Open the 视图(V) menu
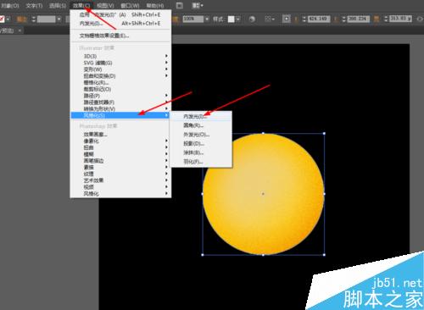Screen dimensions: 424x310 click(105, 6)
